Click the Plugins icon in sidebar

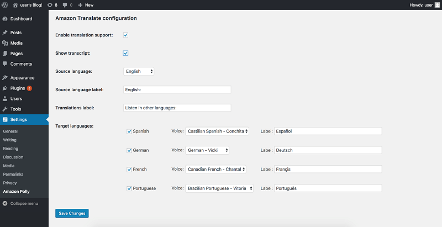click(x=5, y=88)
